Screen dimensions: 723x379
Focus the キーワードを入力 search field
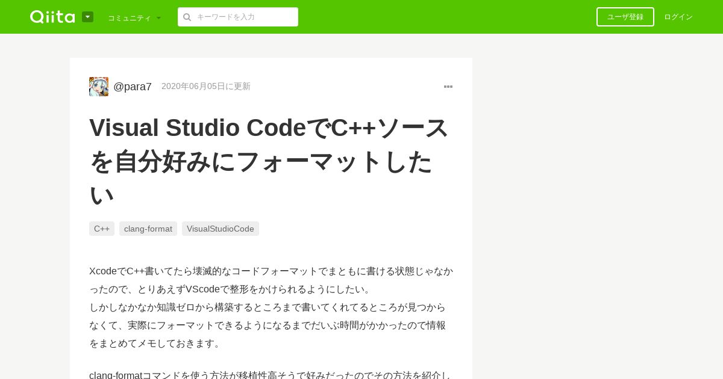[238, 17]
